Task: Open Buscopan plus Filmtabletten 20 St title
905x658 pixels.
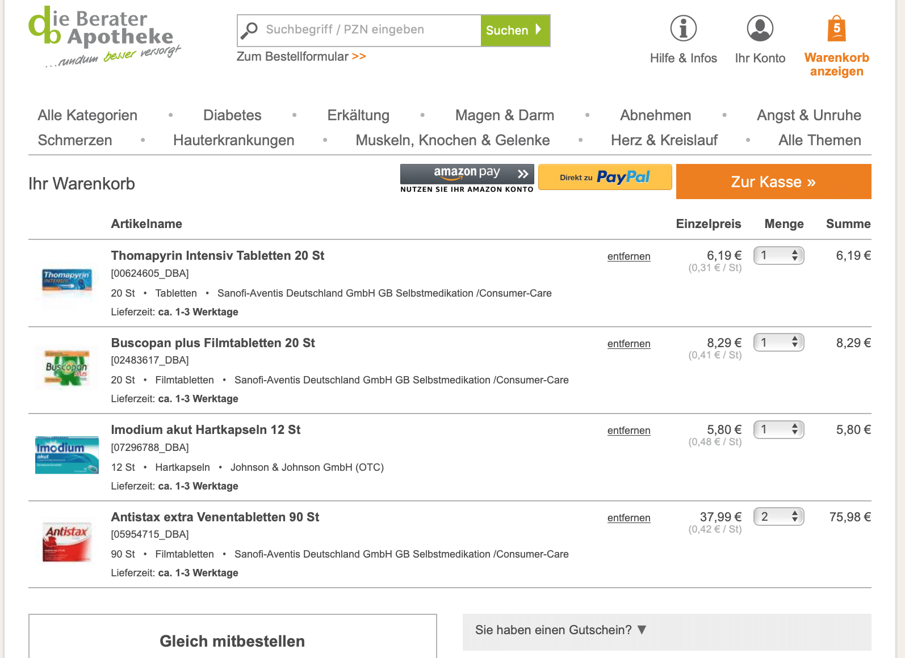Action: tap(213, 343)
